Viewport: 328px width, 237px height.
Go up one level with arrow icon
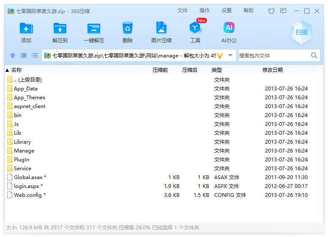coord(13,55)
